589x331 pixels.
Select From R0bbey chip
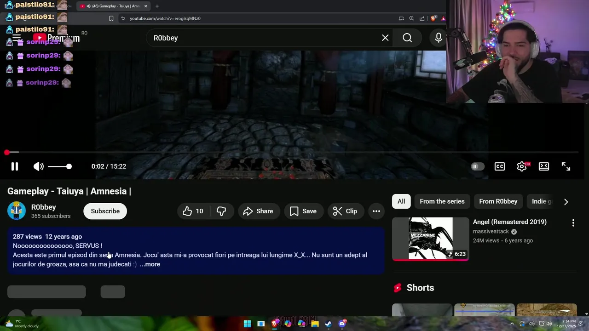click(x=498, y=201)
